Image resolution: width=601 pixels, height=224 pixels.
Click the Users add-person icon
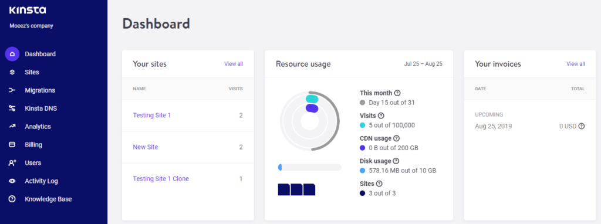click(12, 163)
